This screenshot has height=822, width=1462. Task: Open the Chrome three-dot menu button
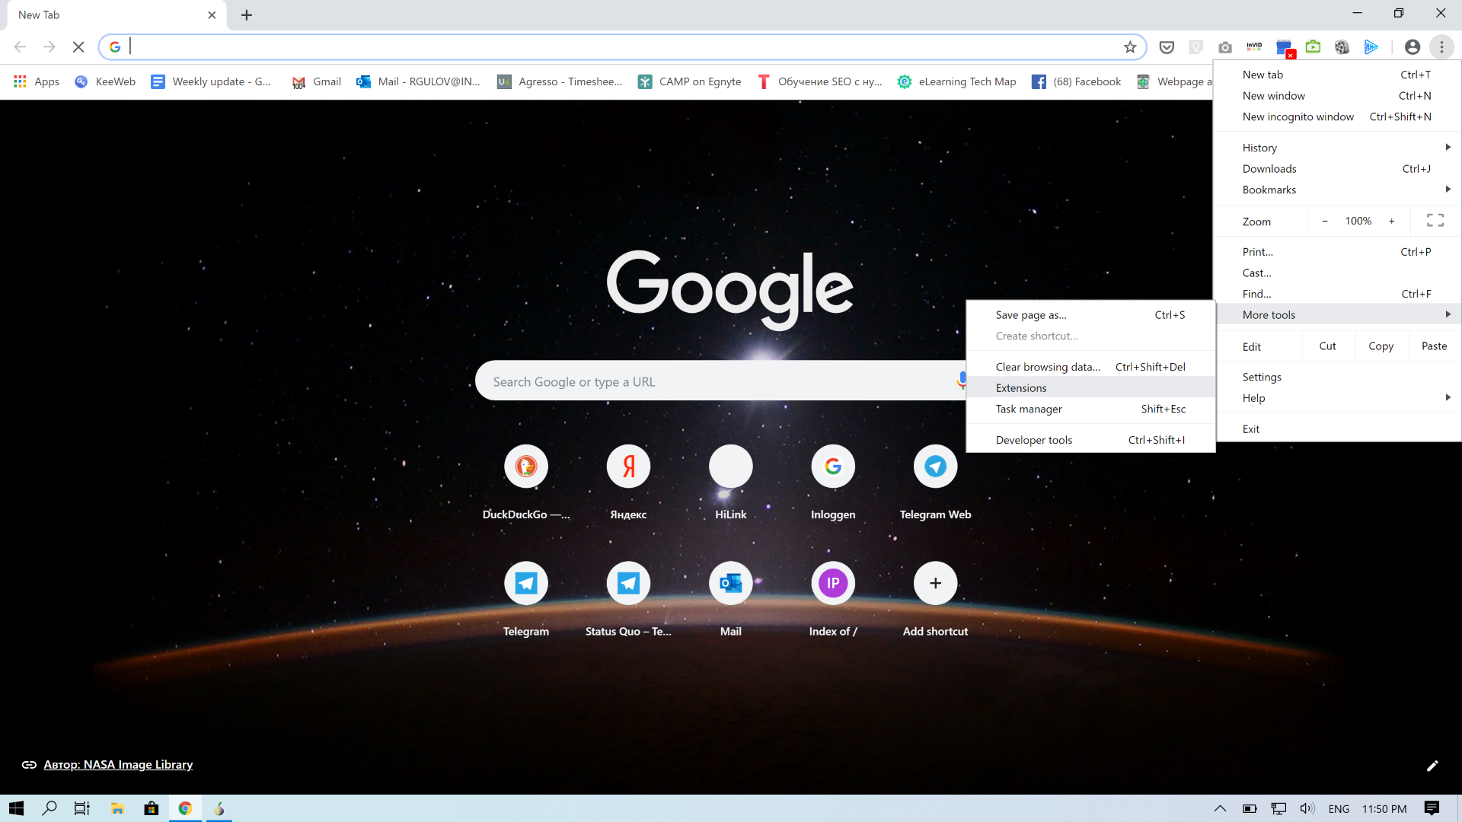click(x=1441, y=47)
